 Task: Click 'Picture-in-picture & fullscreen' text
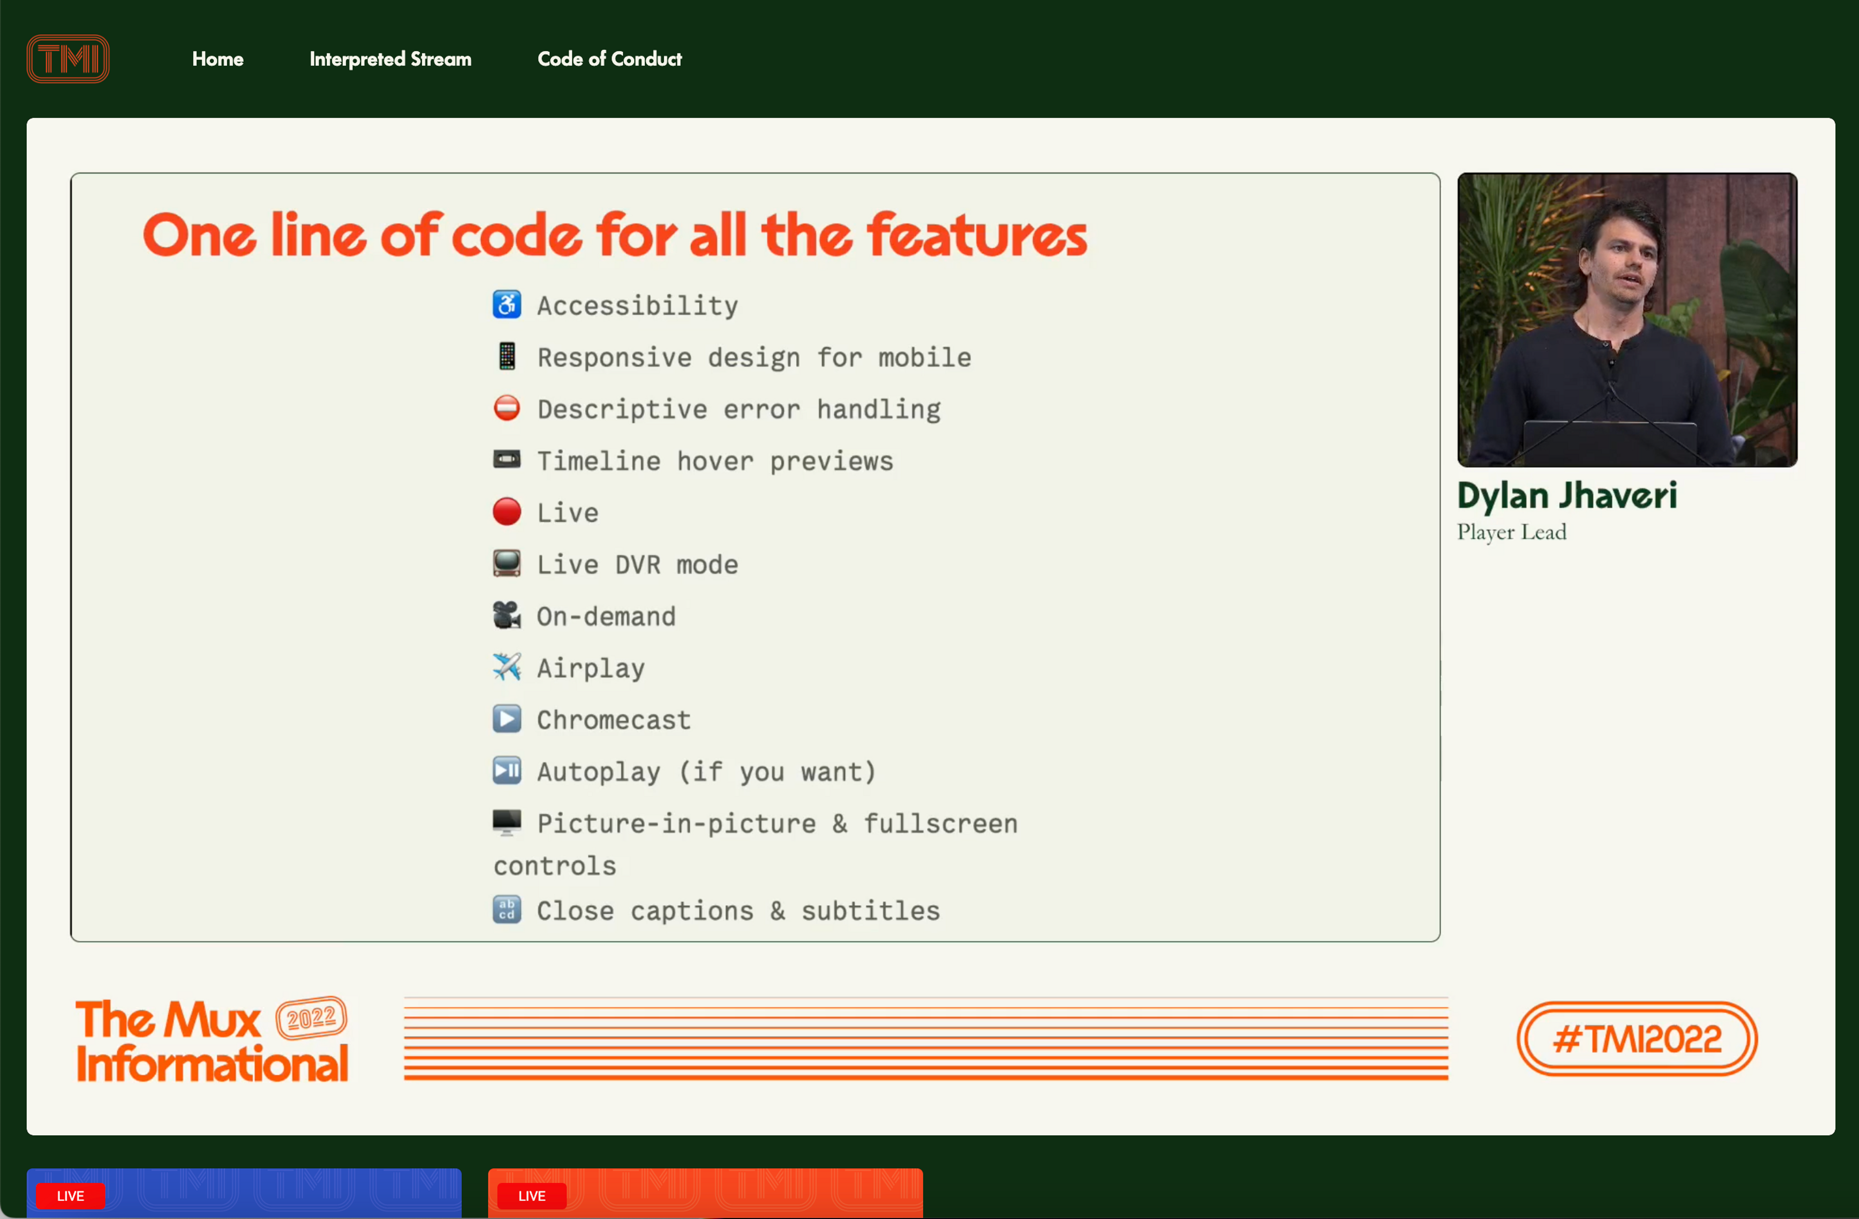tap(777, 824)
